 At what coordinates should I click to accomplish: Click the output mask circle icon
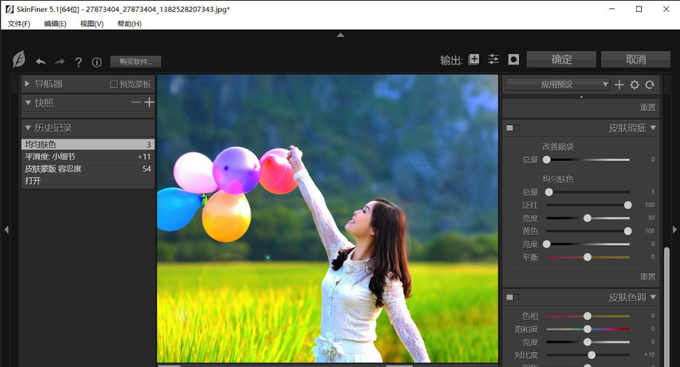click(x=513, y=60)
